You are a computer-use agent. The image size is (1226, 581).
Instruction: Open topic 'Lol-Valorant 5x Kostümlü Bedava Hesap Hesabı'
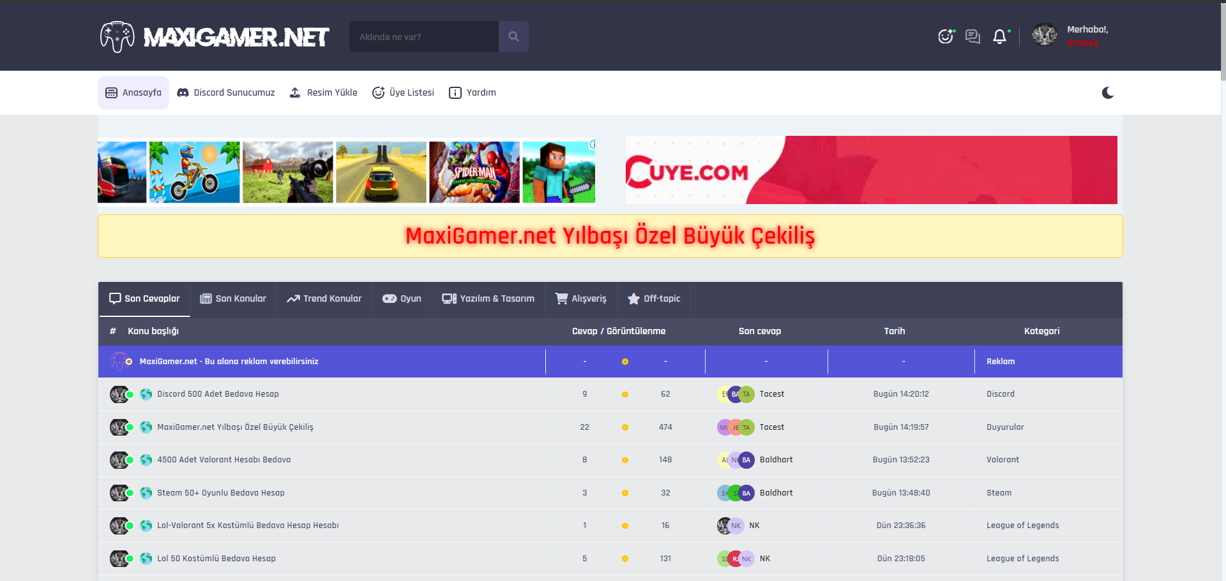(248, 526)
